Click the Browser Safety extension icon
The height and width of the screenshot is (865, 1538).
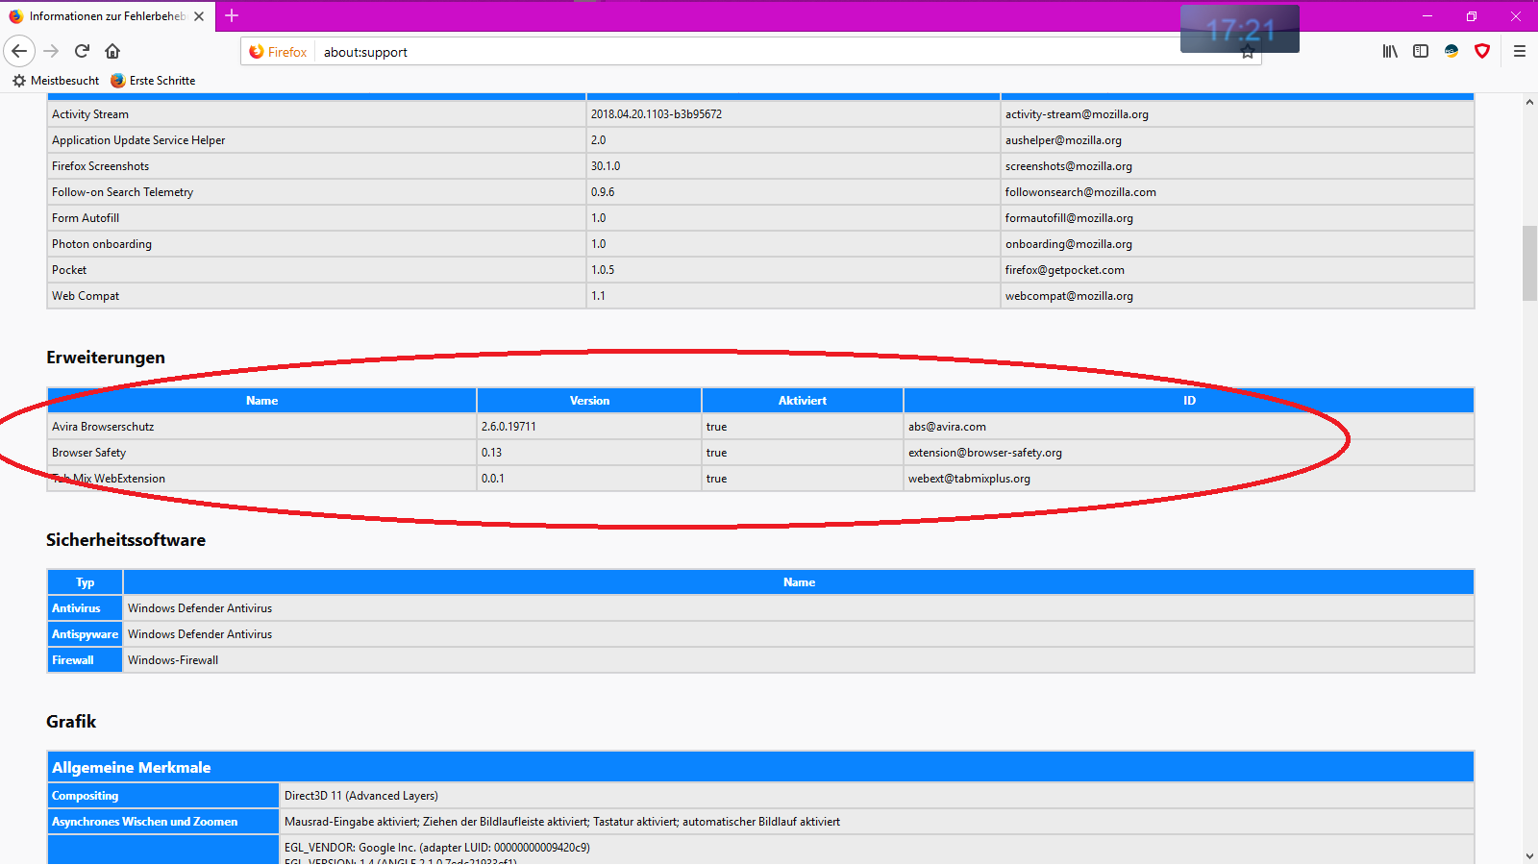[x=1451, y=51]
